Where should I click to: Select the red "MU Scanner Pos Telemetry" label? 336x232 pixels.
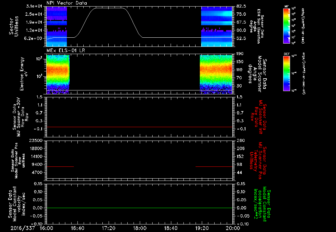pos(258,161)
